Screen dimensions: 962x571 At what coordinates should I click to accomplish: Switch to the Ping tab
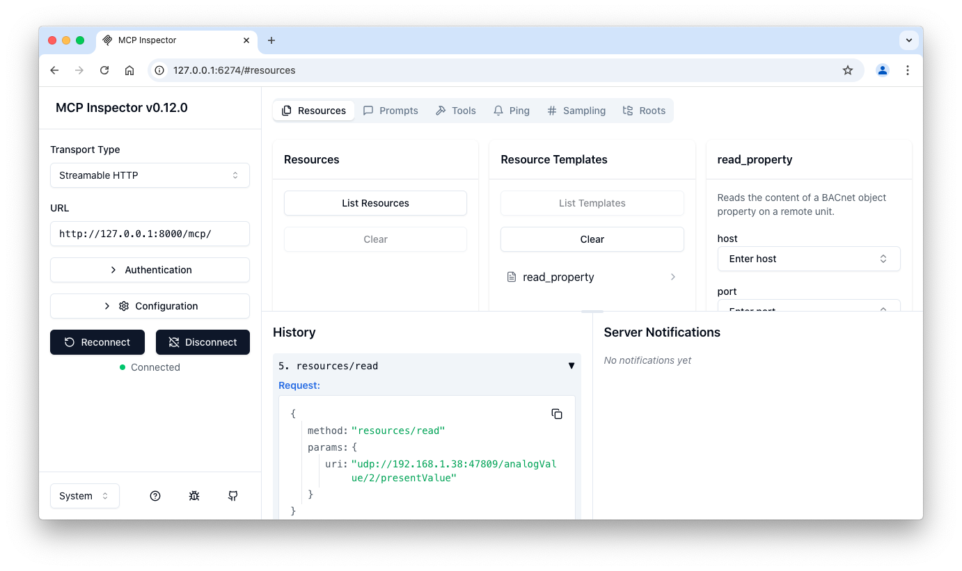(x=512, y=111)
